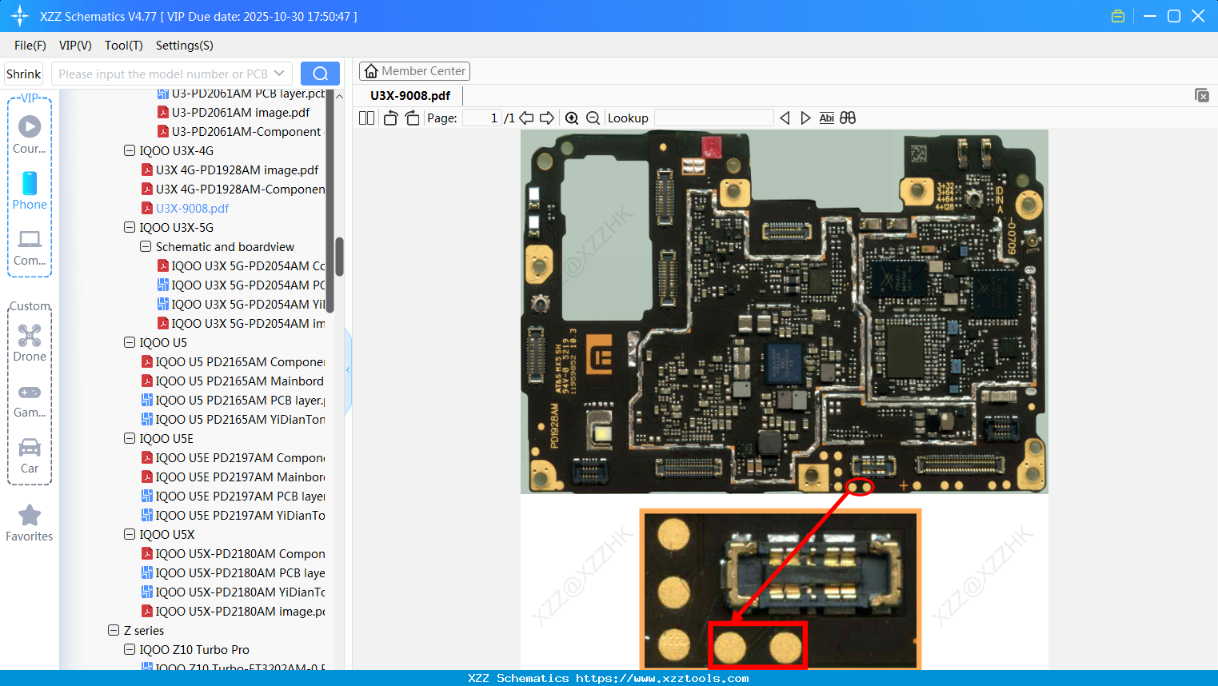Collapse Schematic and boardview folder
The height and width of the screenshot is (686, 1218).
coord(146,246)
